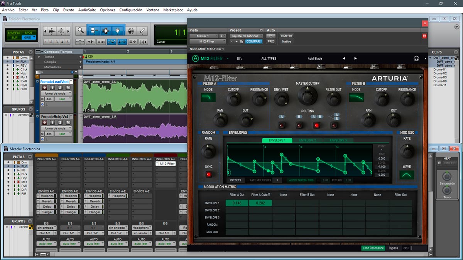Open the AudioSuite menu
463x260 pixels.
point(87,10)
